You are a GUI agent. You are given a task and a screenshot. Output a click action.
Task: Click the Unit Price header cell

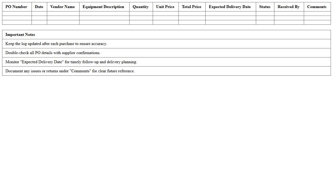(x=165, y=7)
